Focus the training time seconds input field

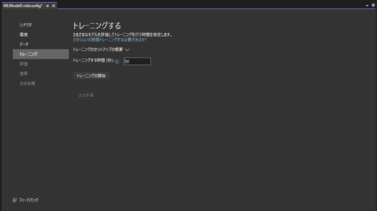click(137, 61)
